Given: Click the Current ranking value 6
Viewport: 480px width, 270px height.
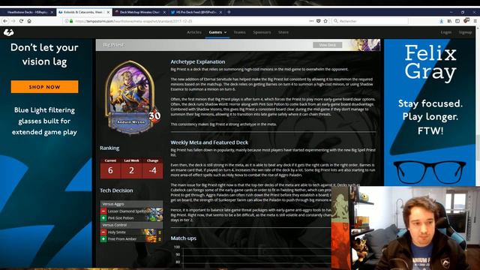Looking at the screenshot, I should click(x=110, y=170).
